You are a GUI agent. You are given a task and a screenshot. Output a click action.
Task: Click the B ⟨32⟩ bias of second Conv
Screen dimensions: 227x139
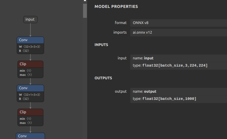point(24,99)
